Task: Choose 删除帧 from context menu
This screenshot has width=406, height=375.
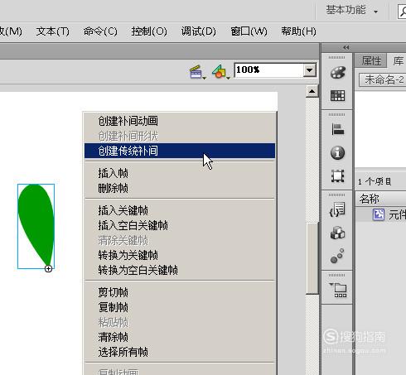Action: (180, 189)
